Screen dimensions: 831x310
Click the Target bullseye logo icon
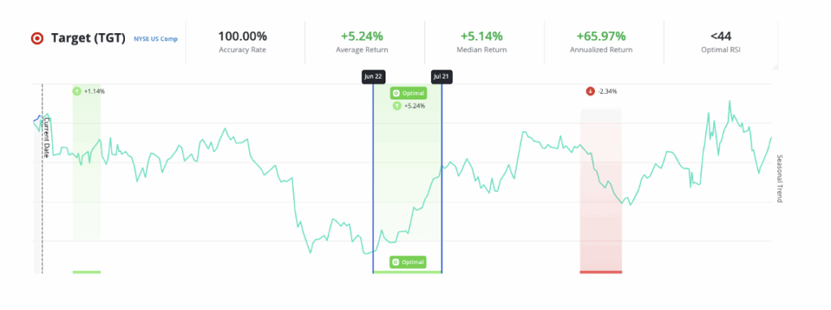pos(37,38)
